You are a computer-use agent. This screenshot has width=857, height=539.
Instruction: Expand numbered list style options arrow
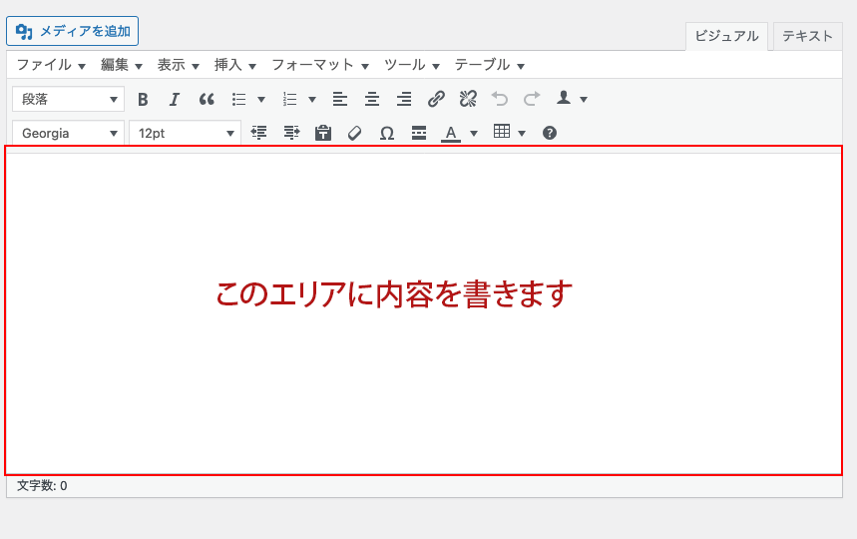click(312, 100)
